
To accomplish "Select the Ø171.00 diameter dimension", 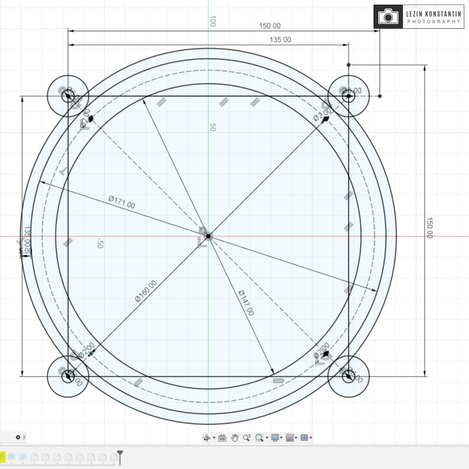I will pos(122,202).
